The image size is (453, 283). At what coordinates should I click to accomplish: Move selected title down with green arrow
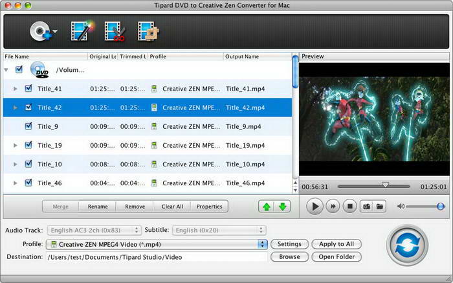282,207
